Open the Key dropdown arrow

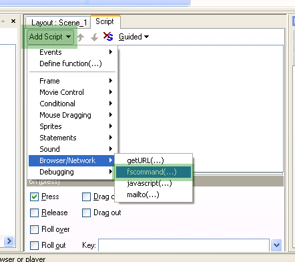pyautogui.click(x=276, y=245)
